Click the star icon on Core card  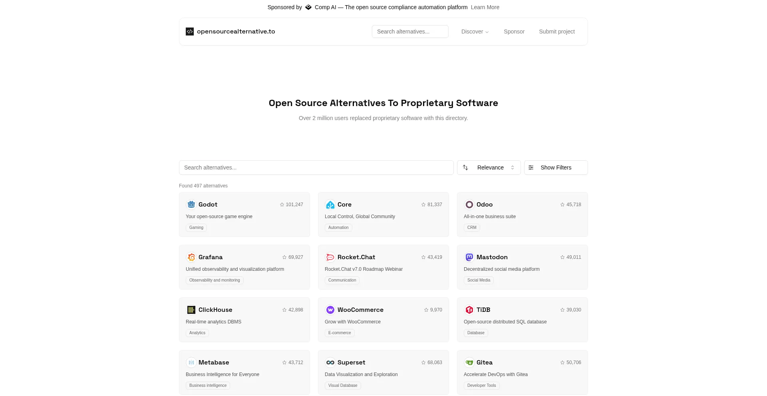click(423, 205)
